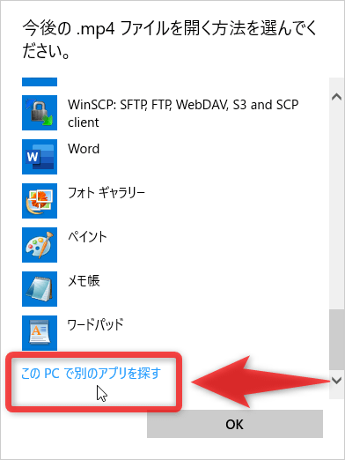Select the ワードパッド icon
Viewport: 345px width, 460px height.
[40, 333]
